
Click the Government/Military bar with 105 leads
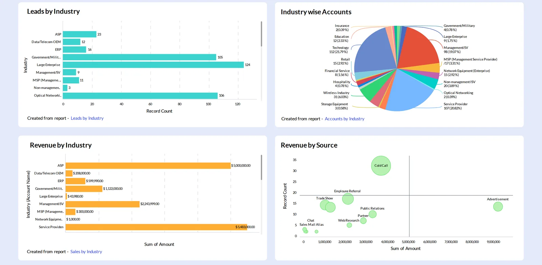tap(140, 57)
